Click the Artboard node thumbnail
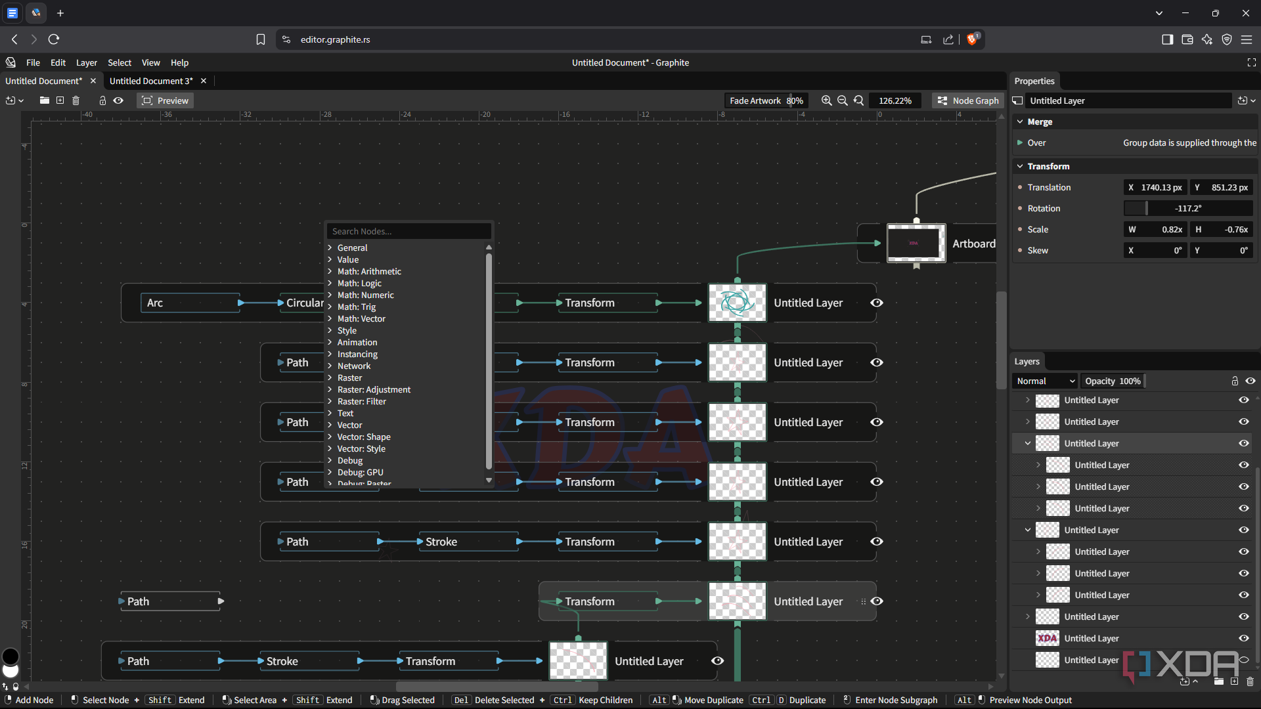Image resolution: width=1261 pixels, height=709 pixels. click(x=916, y=243)
